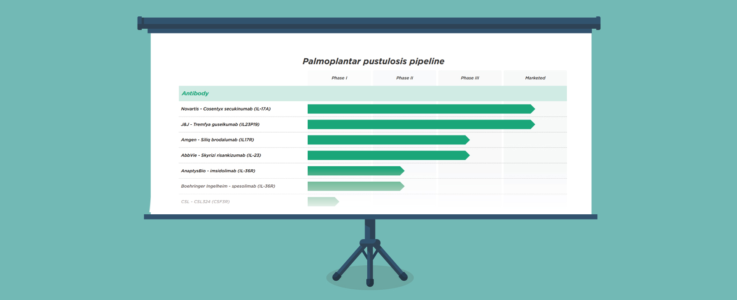Select the AnaptysBio imsidolimab label
The width and height of the screenshot is (737, 300).
pos(218,171)
